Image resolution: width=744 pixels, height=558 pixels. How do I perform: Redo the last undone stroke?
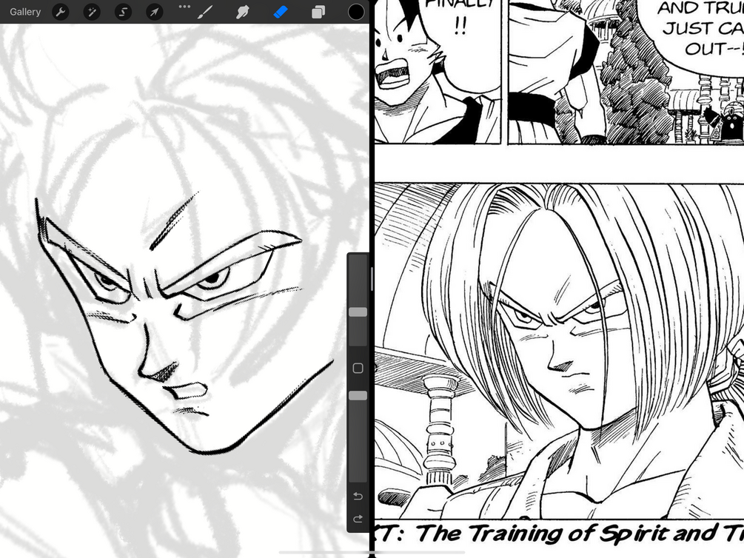(x=358, y=519)
